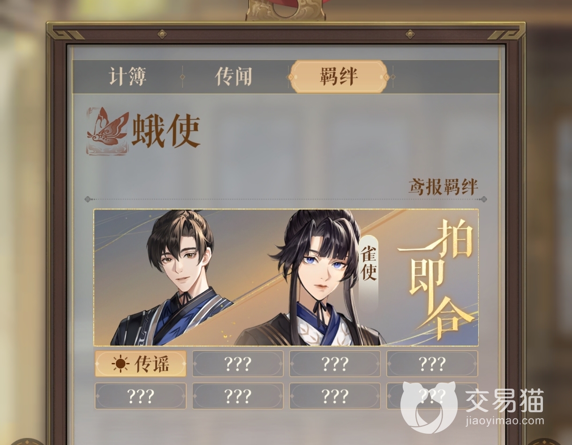Open the 计簿 tab
The height and width of the screenshot is (445, 572).
click(x=128, y=76)
